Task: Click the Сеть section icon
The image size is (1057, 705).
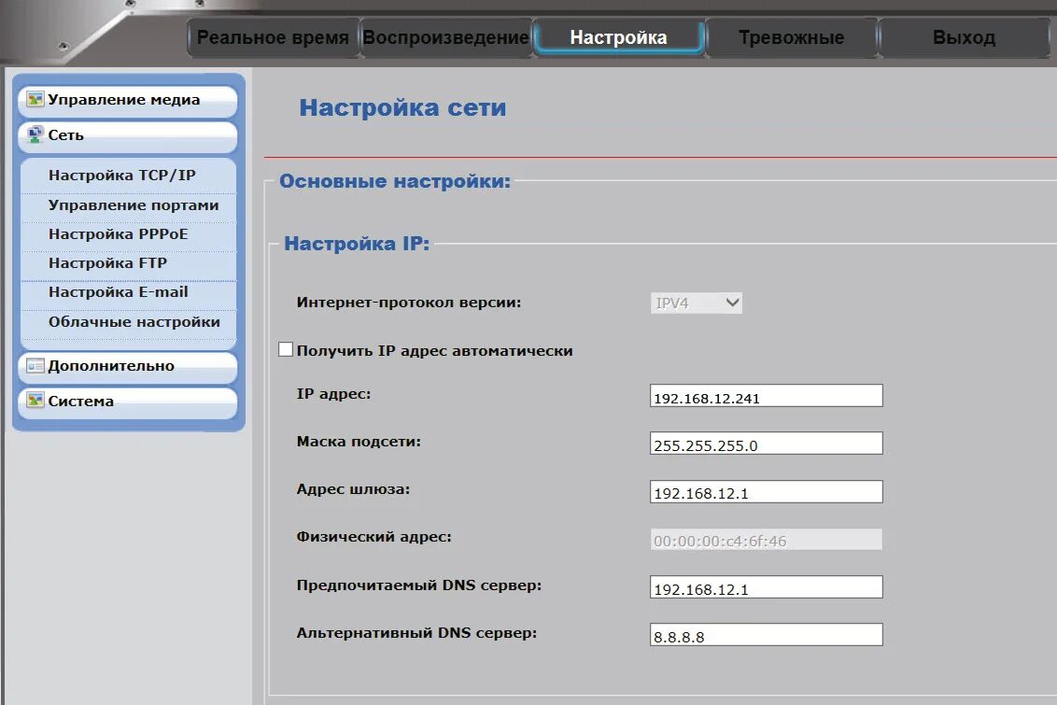Action: (x=35, y=134)
